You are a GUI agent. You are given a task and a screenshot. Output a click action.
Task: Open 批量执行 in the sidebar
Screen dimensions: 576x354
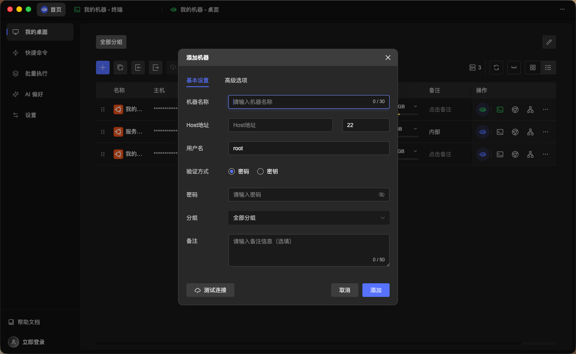click(x=40, y=74)
